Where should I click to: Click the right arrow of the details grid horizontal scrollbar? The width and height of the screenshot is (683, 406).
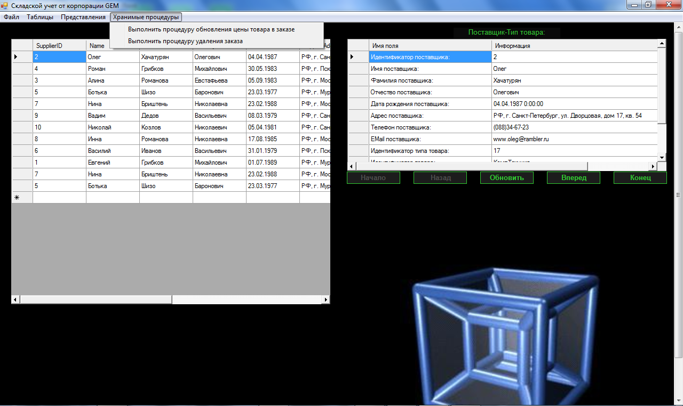[x=653, y=166]
